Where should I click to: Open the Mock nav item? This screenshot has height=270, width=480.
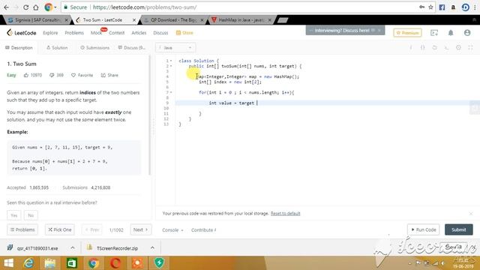pyautogui.click(x=96, y=33)
